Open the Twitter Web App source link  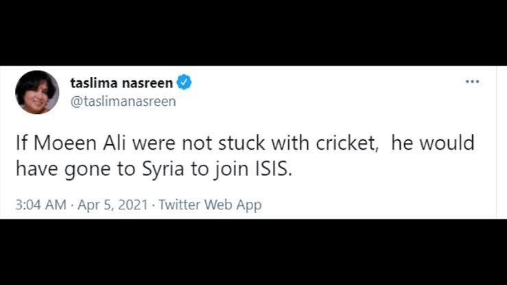point(210,205)
